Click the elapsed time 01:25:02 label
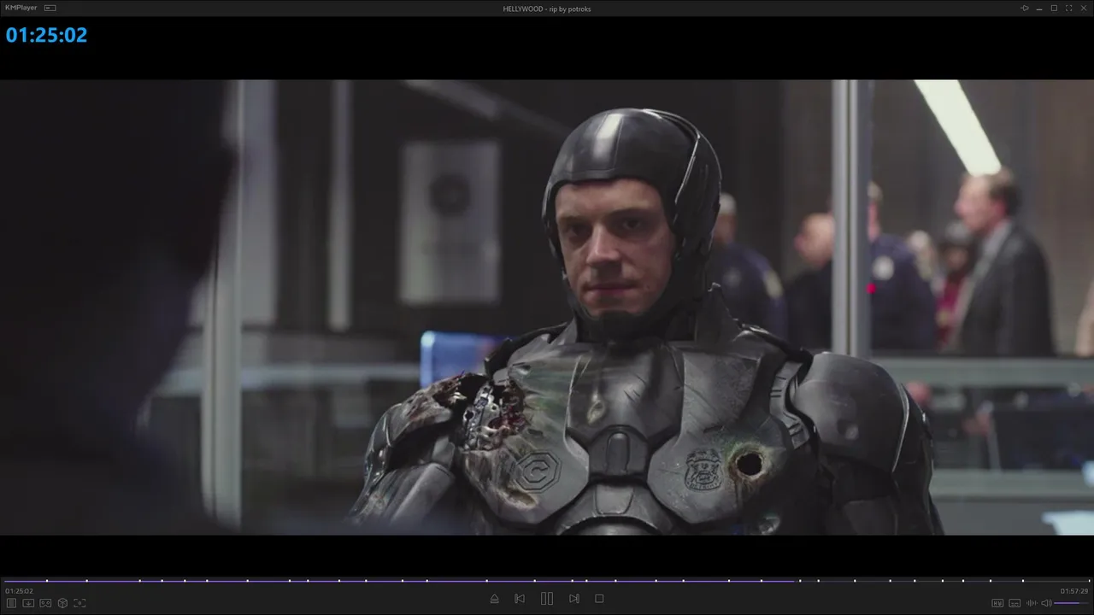The width and height of the screenshot is (1094, 615). coord(19,591)
